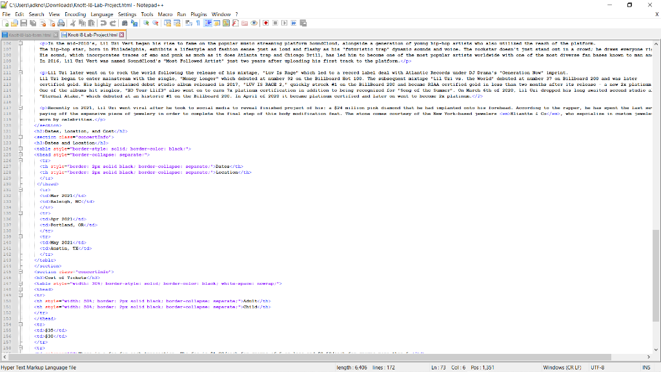Collapse the section fold at line 122

[x=20, y=137]
